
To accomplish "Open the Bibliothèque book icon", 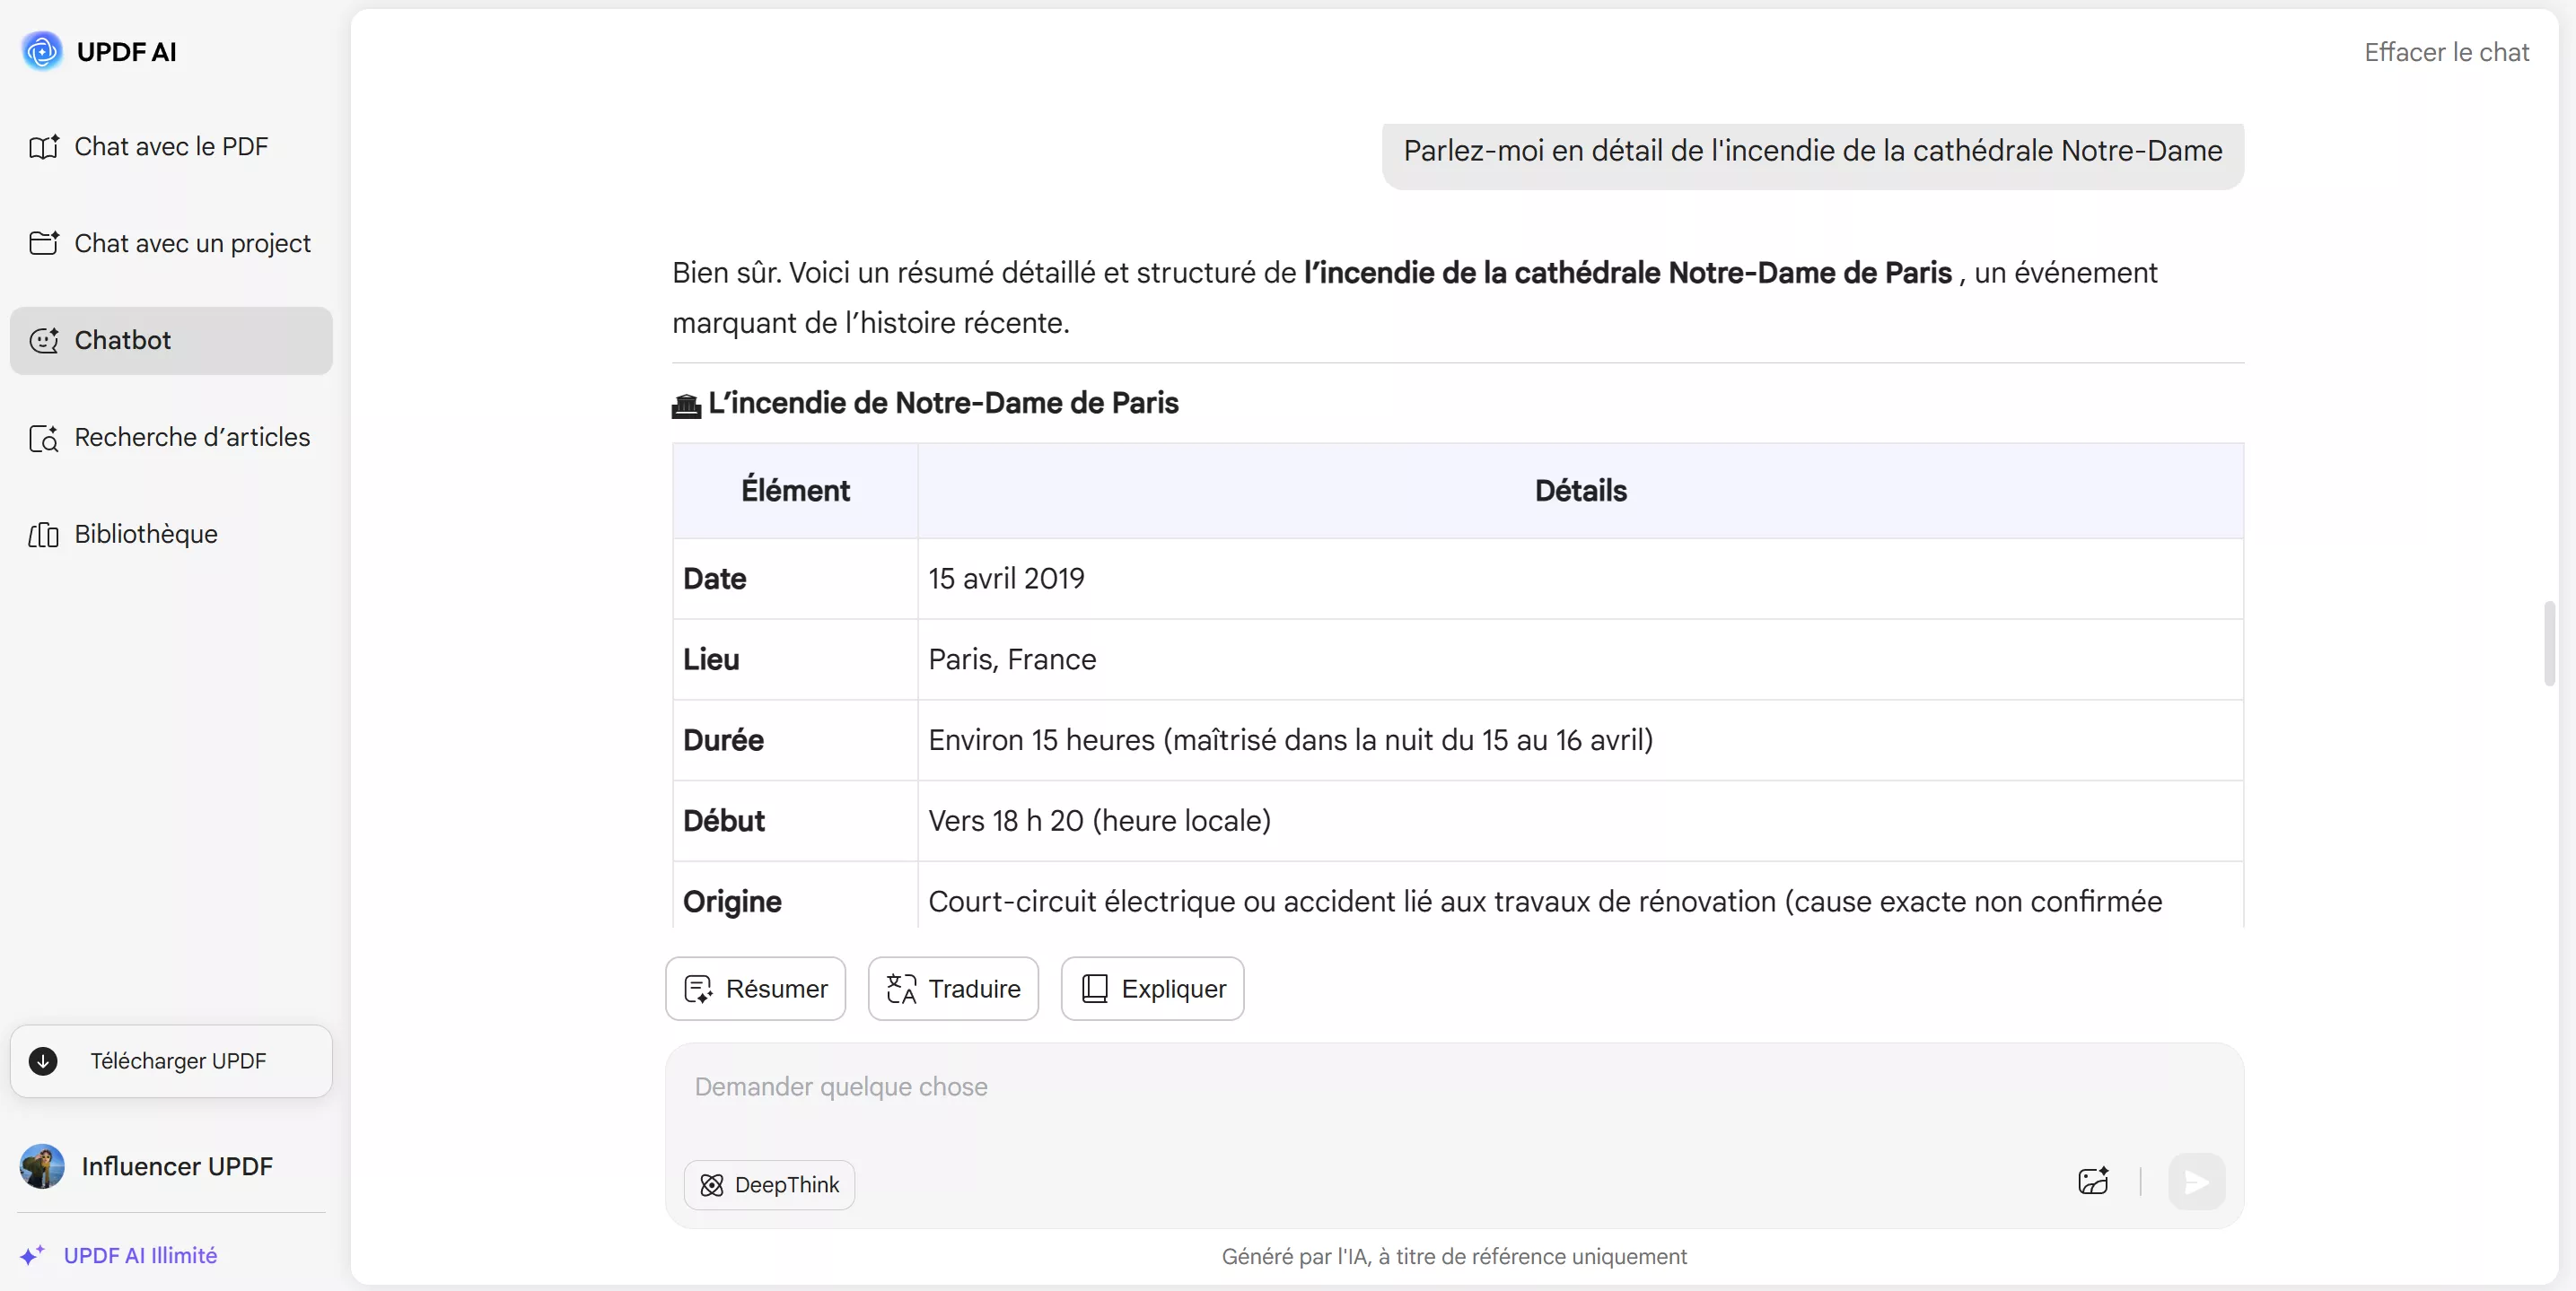I will click(x=43, y=535).
